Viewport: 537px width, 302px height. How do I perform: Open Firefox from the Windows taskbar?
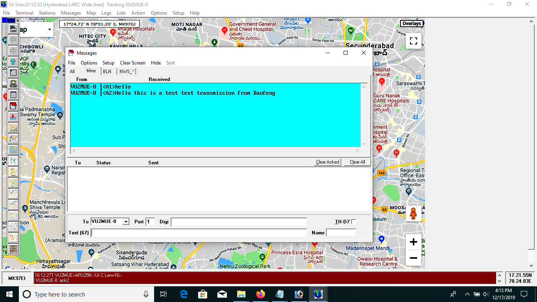(260, 294)
